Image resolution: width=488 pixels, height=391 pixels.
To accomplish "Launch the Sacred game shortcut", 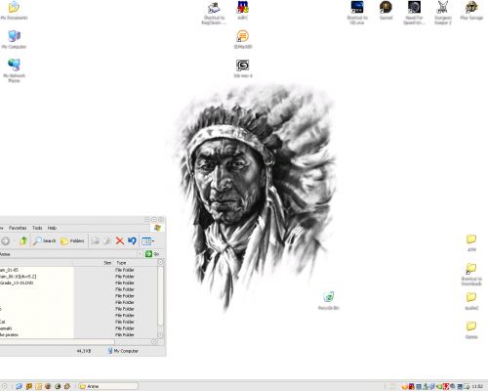I will (386, 10).
